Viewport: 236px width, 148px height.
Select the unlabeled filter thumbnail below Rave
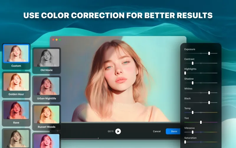point(16,138)
